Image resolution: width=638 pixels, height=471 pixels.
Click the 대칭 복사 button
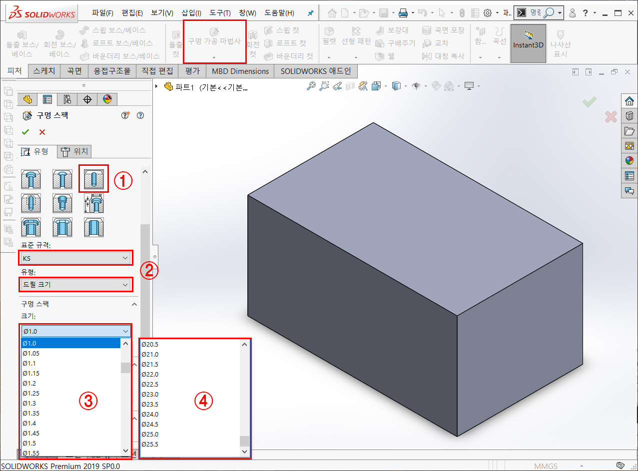444,56
